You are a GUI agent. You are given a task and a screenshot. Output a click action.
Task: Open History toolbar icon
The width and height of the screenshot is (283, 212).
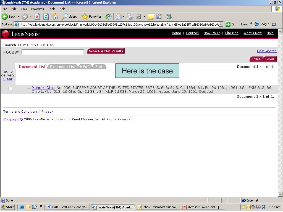click(108, 17)
